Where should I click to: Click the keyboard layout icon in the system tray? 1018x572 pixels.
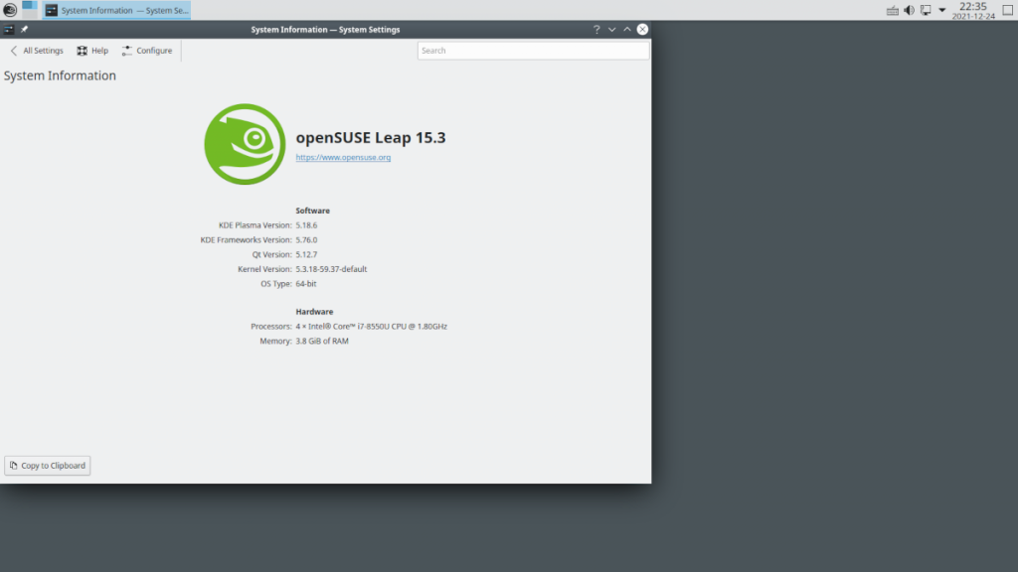point(893,10)
